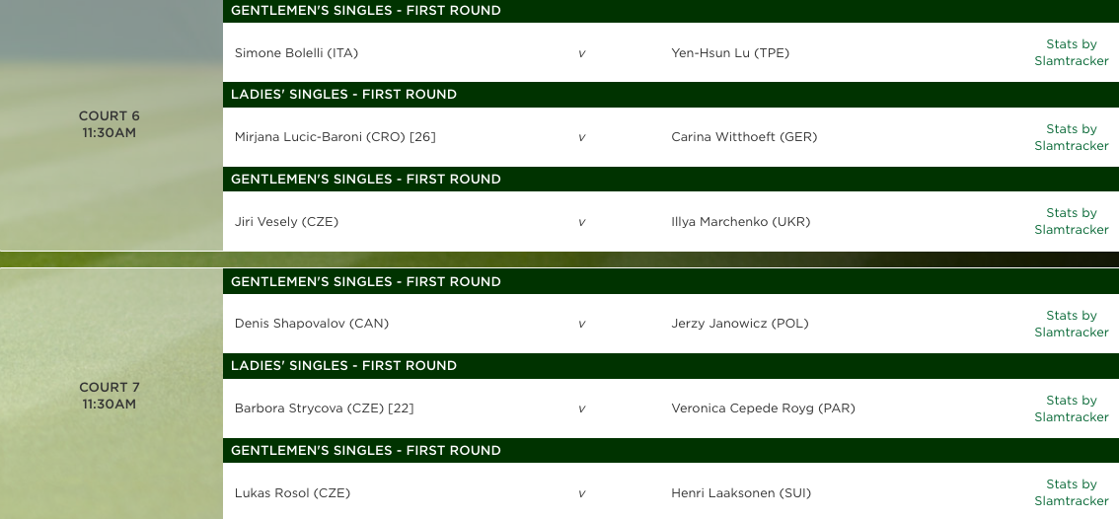Select Barbora Strycova (CZE) player name

click(309, 408)
